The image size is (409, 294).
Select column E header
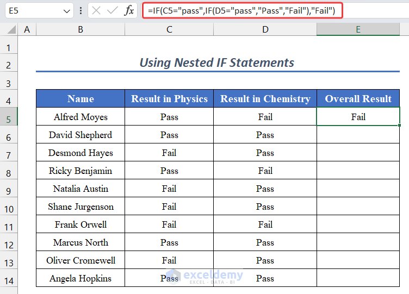358,29
